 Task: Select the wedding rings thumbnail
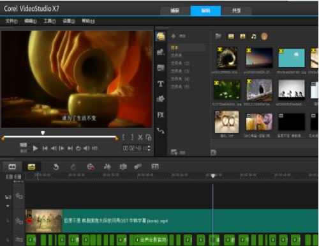[x=226, y=122]
